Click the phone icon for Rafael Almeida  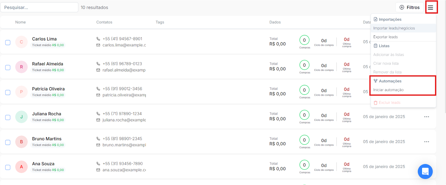tap(98, 64)
